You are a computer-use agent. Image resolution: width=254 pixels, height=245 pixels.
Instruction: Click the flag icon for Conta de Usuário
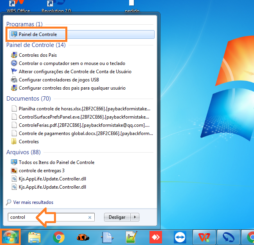pos(14,72)
